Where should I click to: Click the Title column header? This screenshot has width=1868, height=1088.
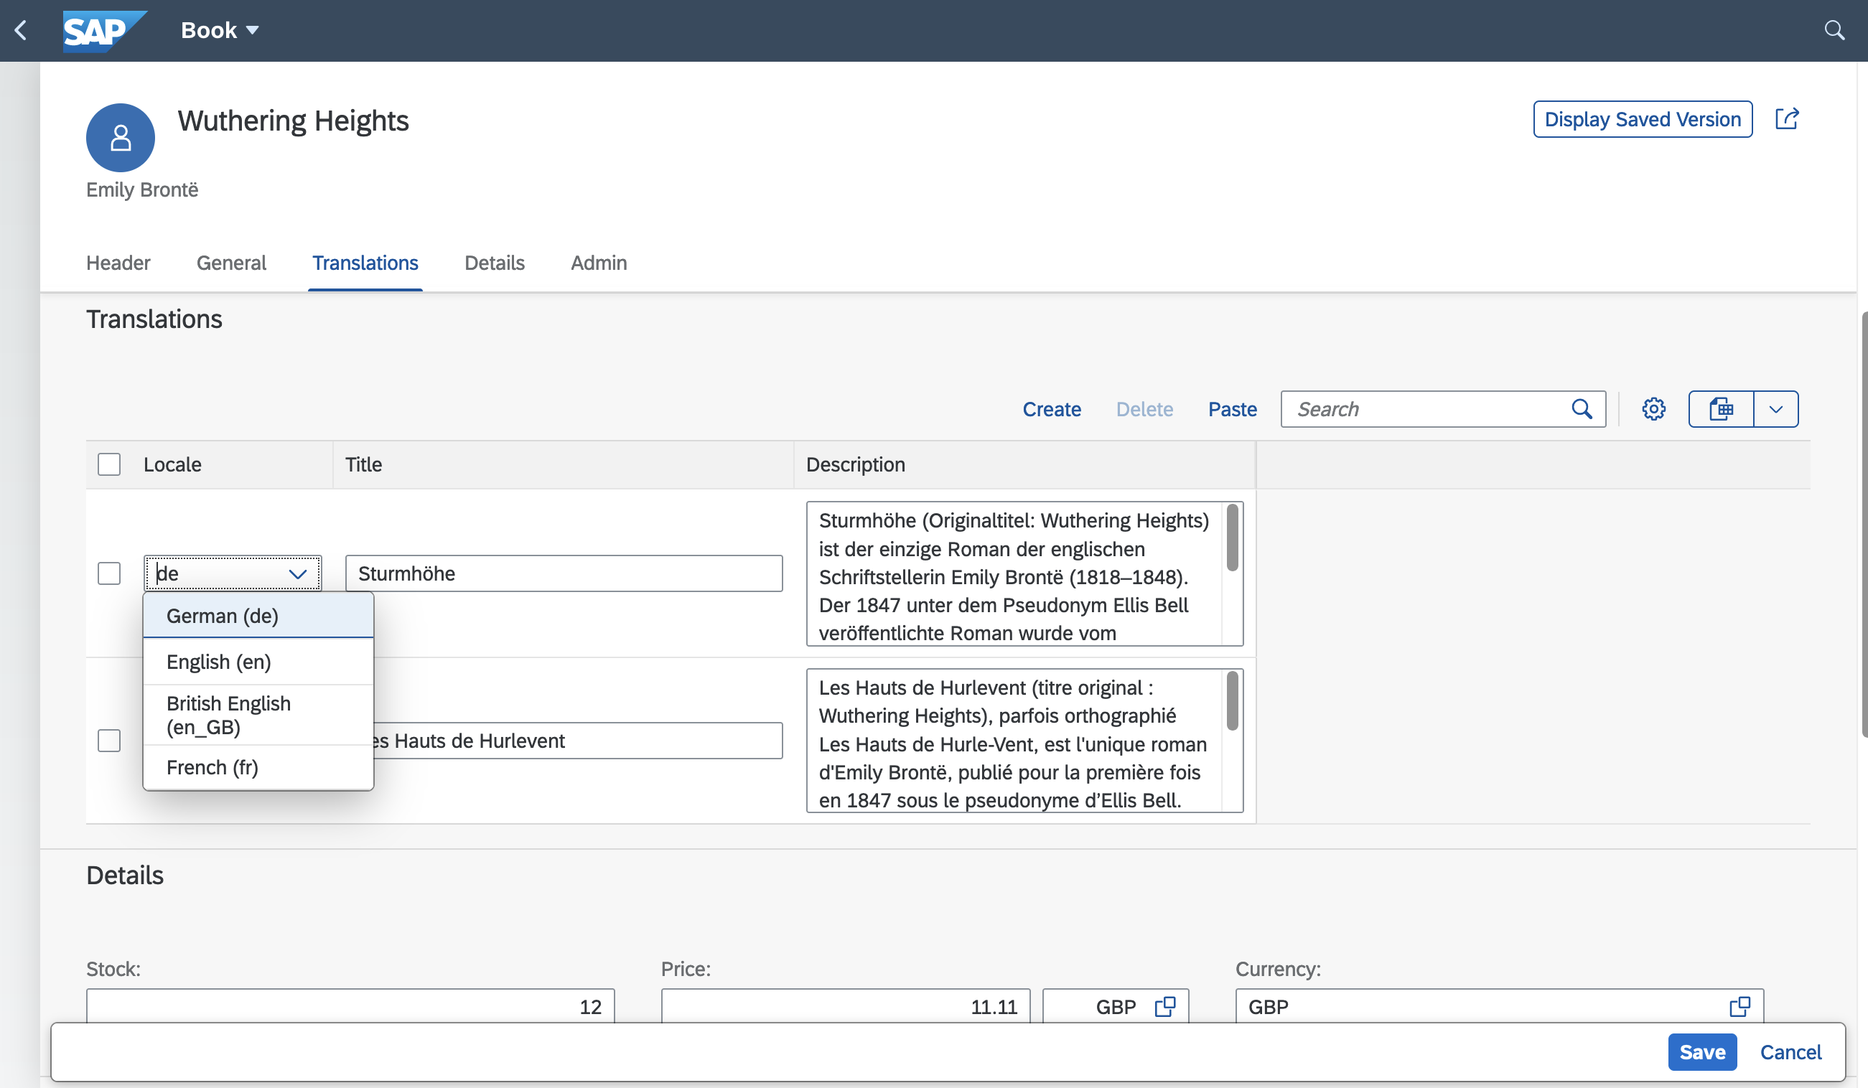363,465
